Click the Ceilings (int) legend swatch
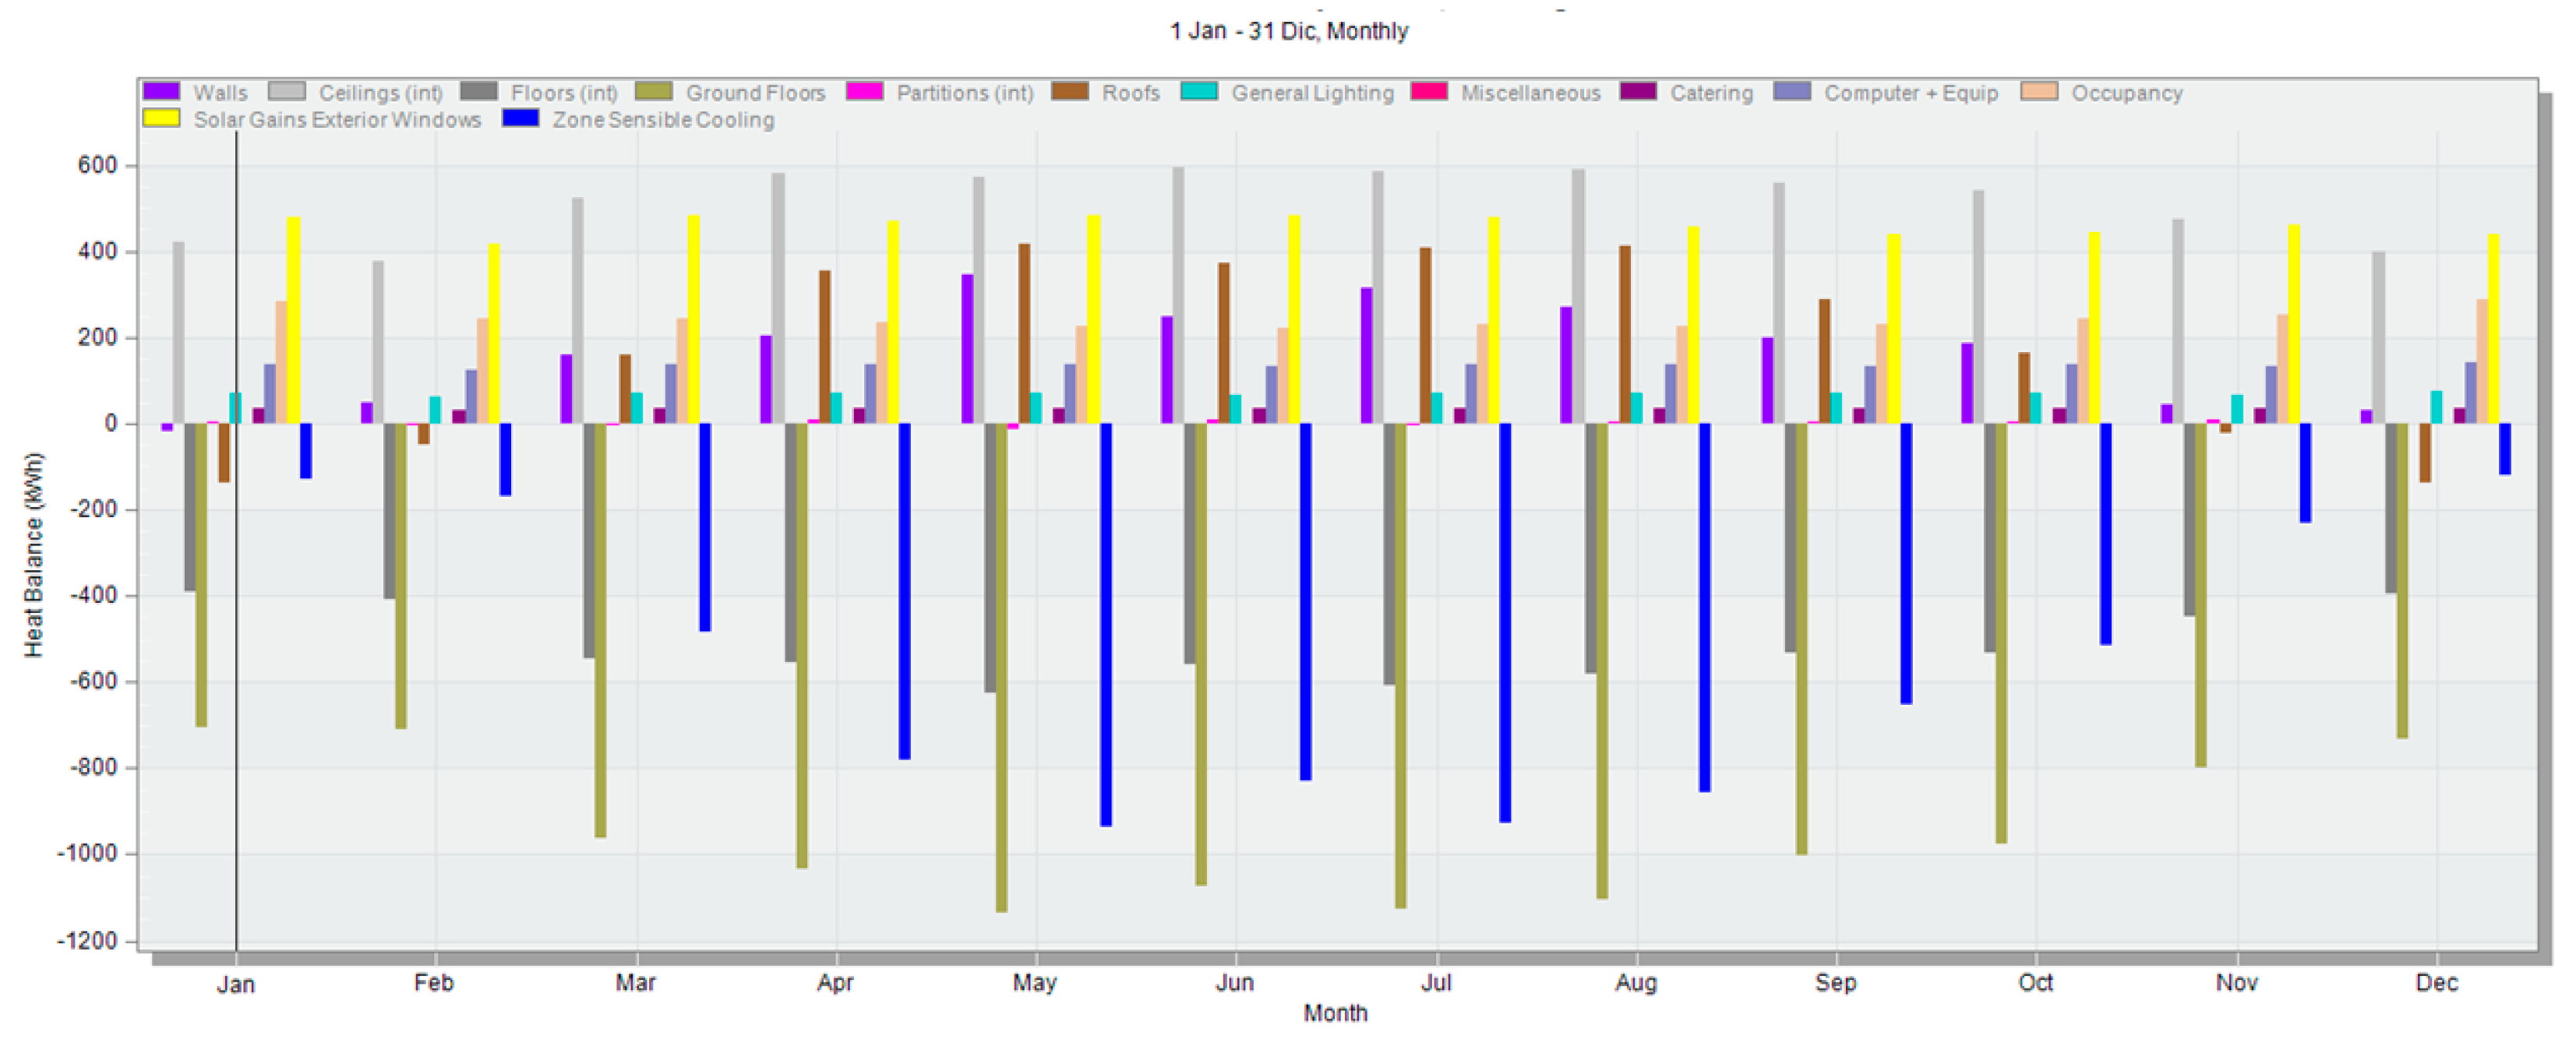 [286, 92]
